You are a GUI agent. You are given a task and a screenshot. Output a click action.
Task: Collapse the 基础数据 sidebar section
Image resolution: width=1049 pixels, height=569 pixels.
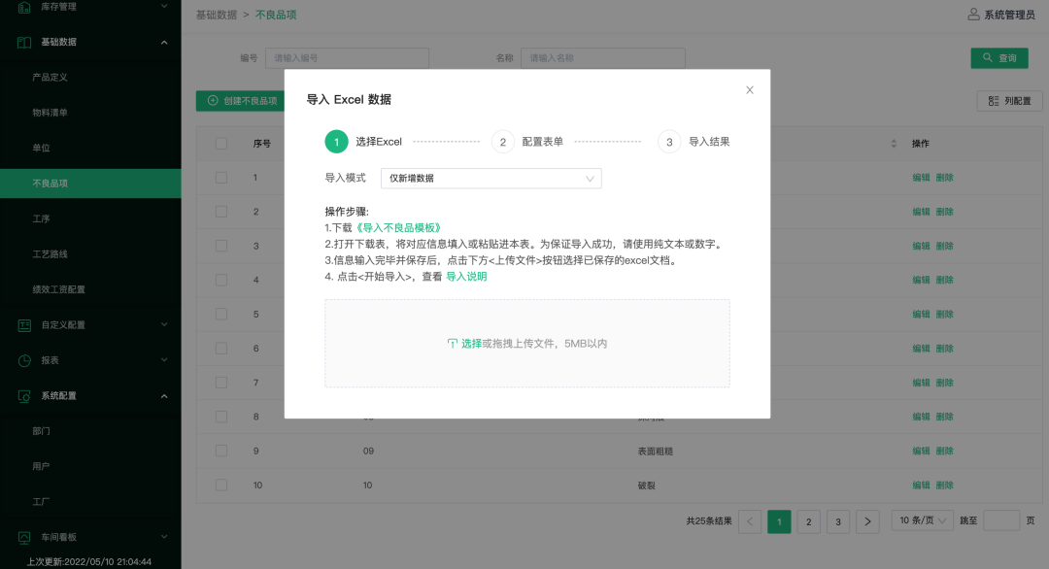click(163, 42)
